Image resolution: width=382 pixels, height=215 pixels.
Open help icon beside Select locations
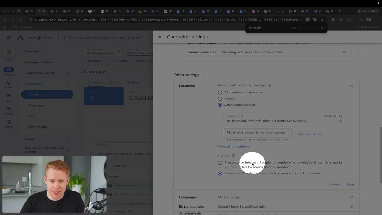269,85
